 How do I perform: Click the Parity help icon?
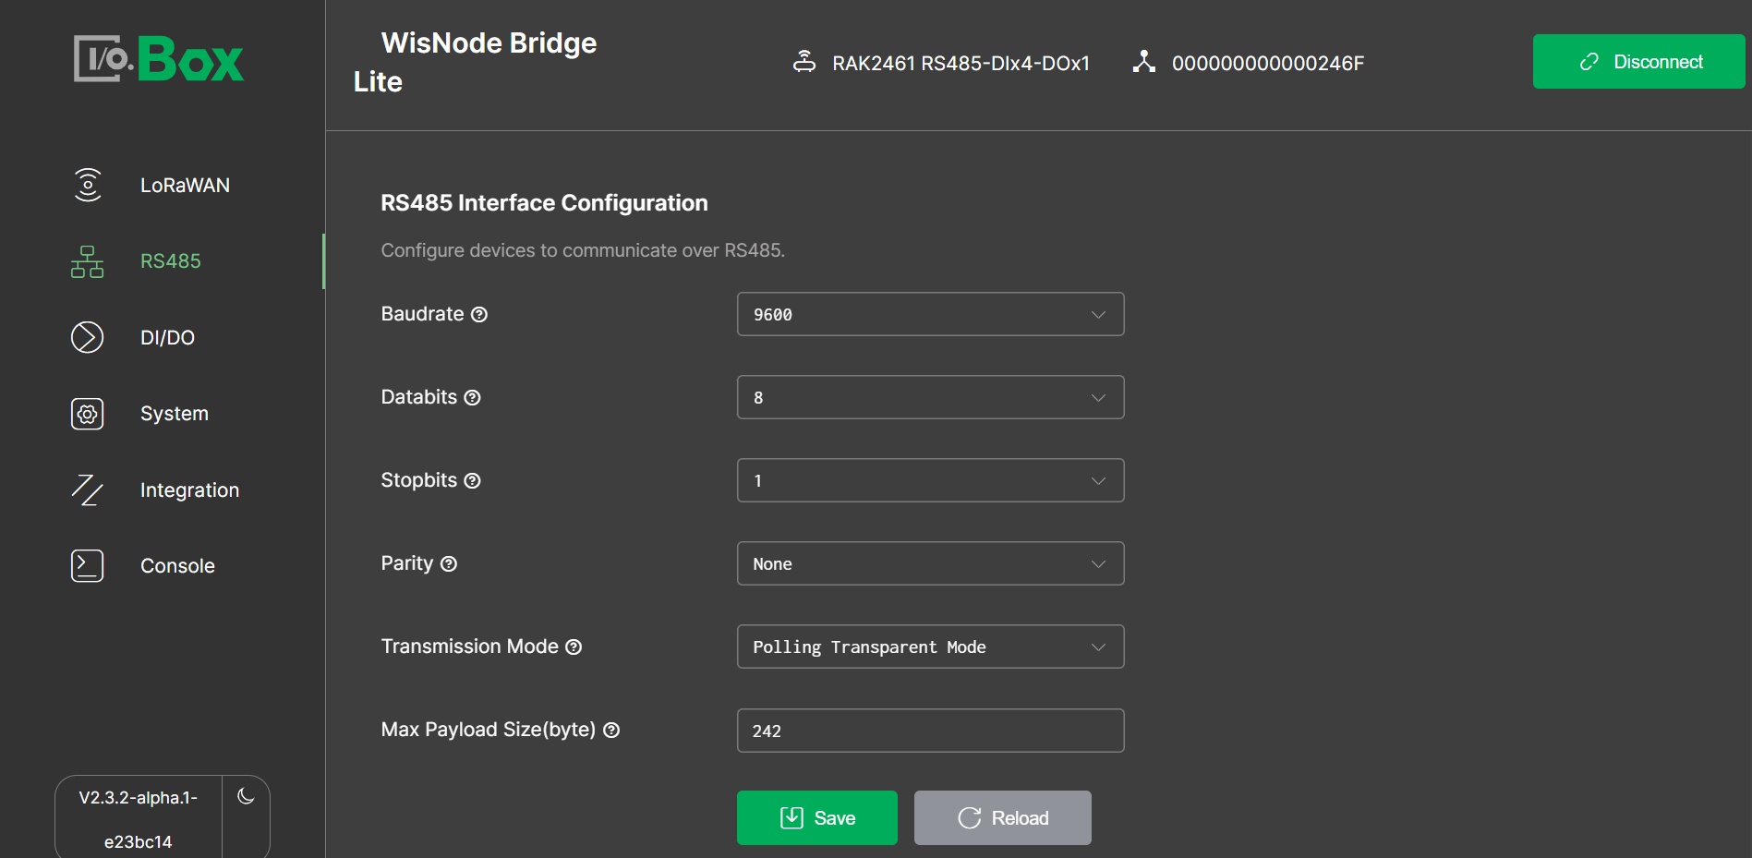449,564
